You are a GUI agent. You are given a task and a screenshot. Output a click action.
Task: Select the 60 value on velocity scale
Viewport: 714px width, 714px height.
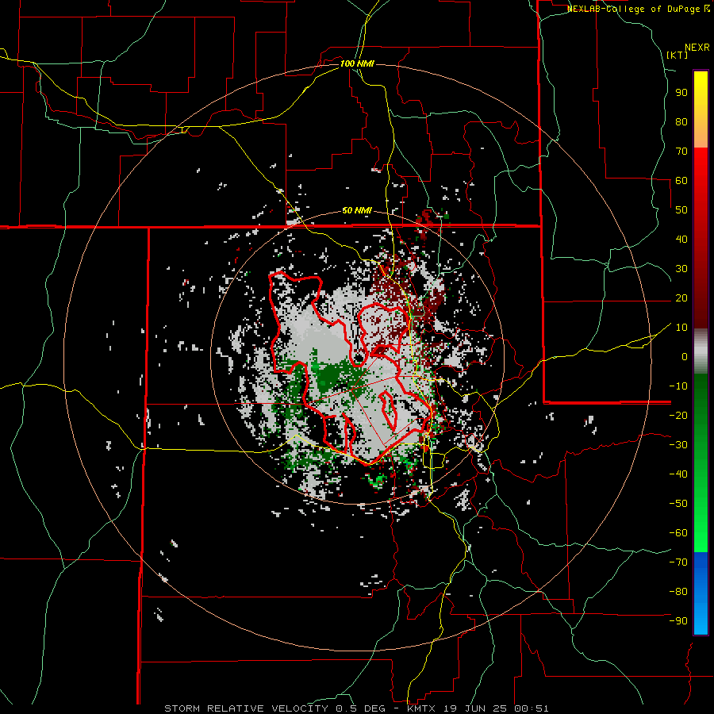point(681,180)
